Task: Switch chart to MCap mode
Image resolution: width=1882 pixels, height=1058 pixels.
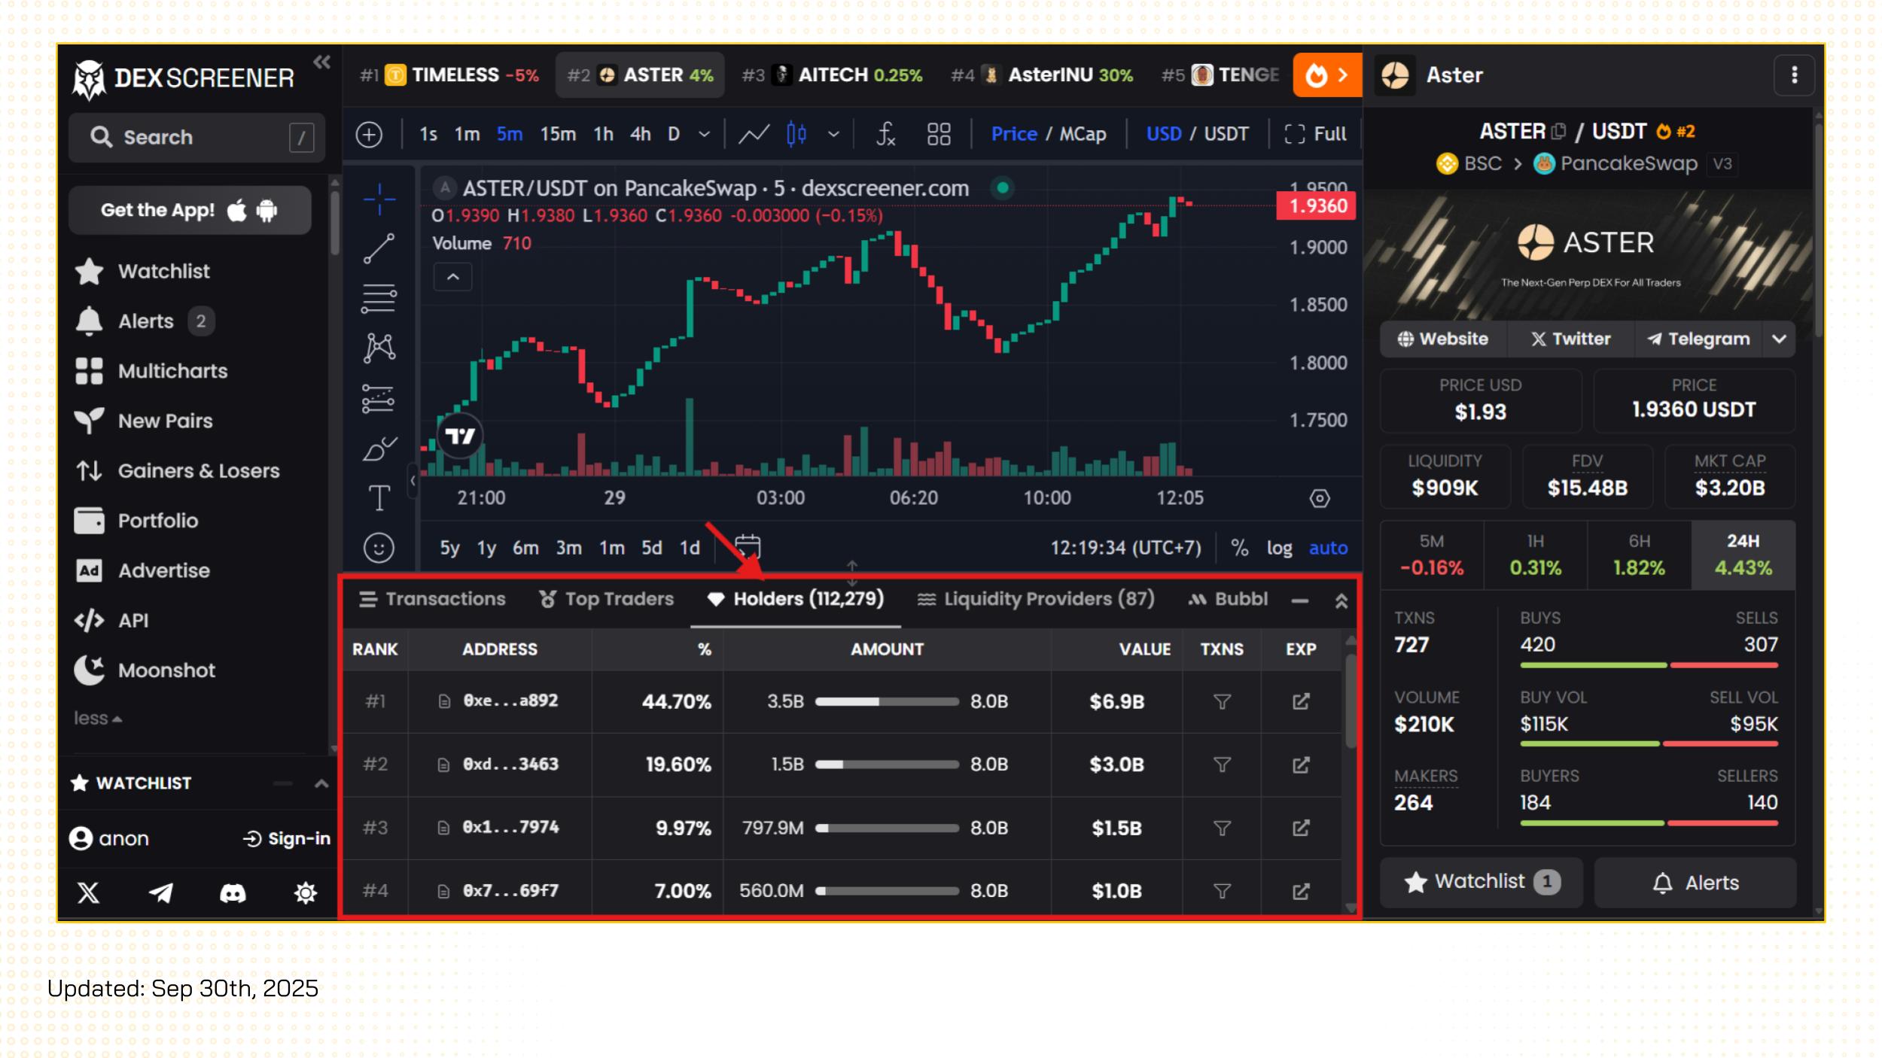Action: click(x=1083, y=134)
